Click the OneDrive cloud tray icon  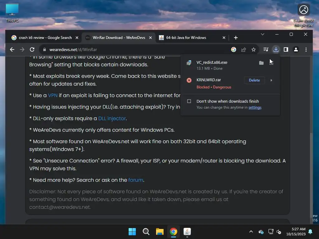point(261,232)
